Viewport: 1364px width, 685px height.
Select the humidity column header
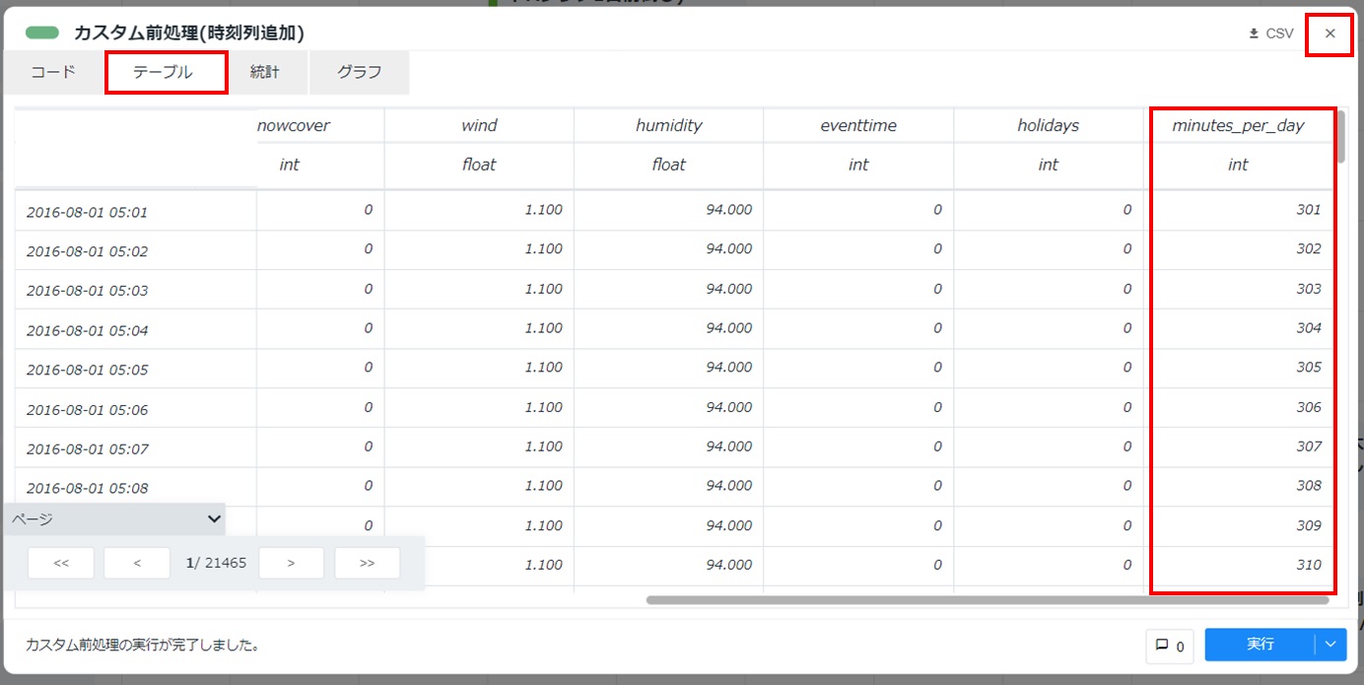pyautogui.click(x=668, y=126)
